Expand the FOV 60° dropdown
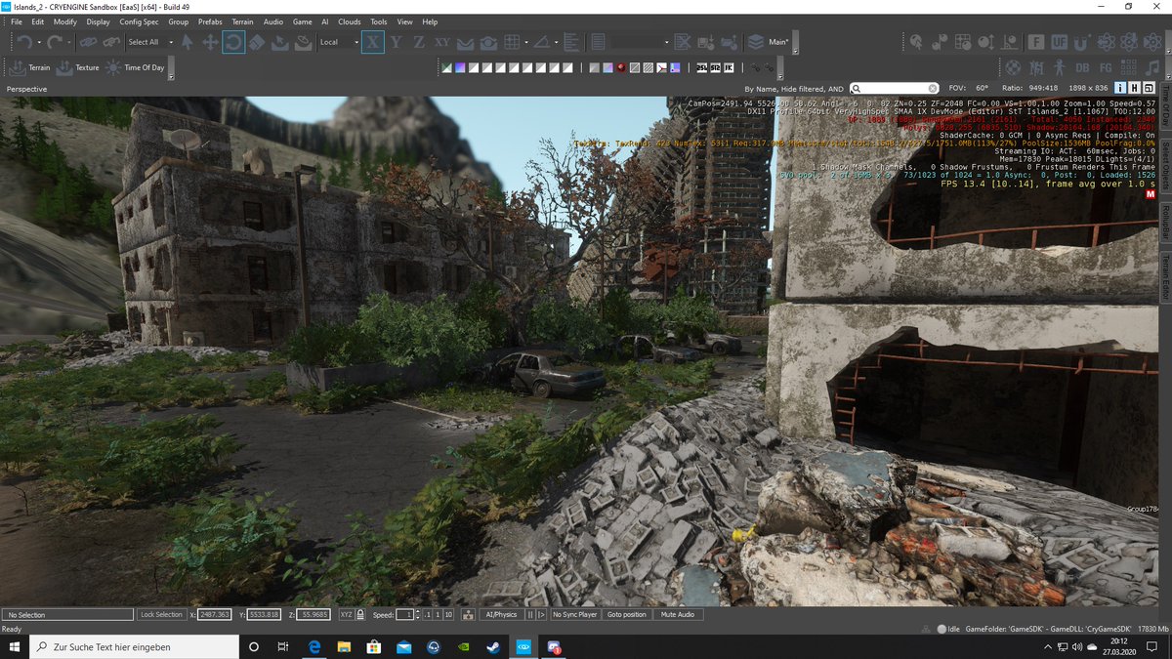 [983, 87]
